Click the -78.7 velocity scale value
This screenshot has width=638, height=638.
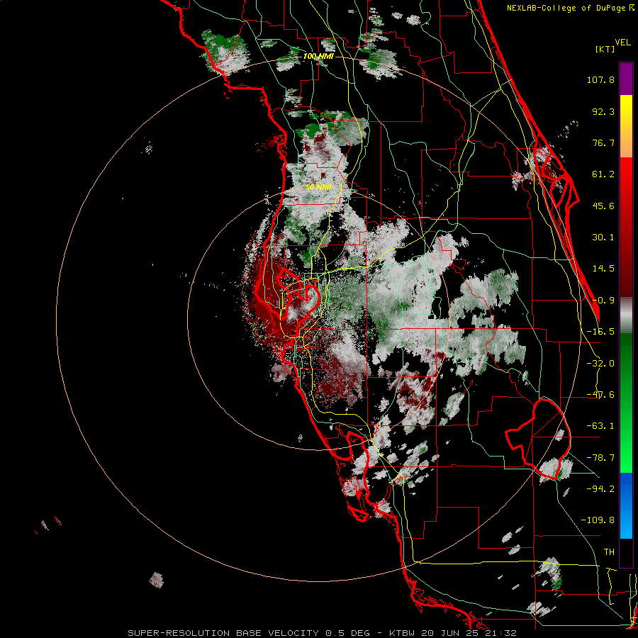(600, 458)
